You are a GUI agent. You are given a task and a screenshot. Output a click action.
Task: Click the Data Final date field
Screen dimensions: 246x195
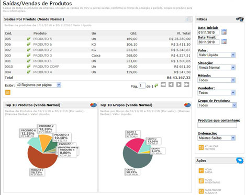pos(208,42)
